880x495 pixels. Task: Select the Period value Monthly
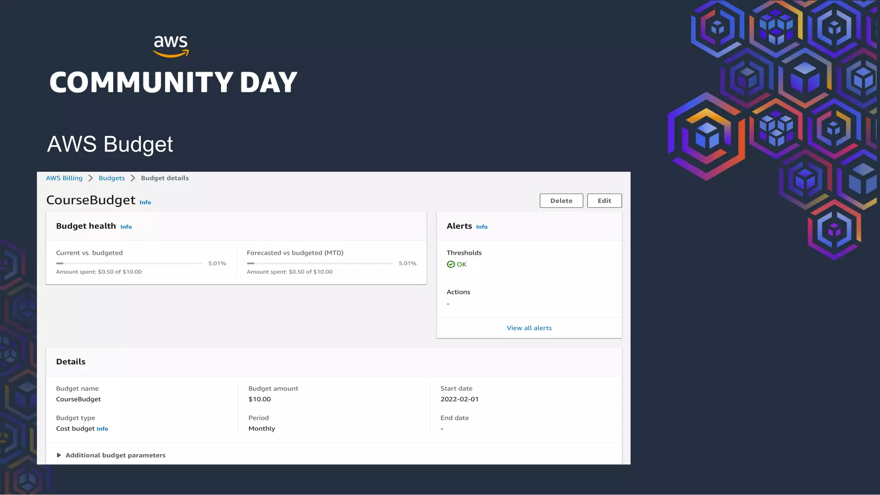coord(262,429)
